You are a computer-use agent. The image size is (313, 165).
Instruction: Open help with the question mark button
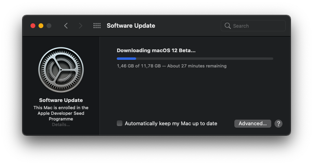click(x=278, y=124)
